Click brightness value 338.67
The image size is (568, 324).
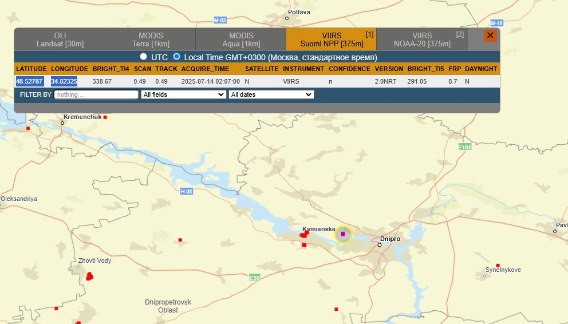coord(102,81)
